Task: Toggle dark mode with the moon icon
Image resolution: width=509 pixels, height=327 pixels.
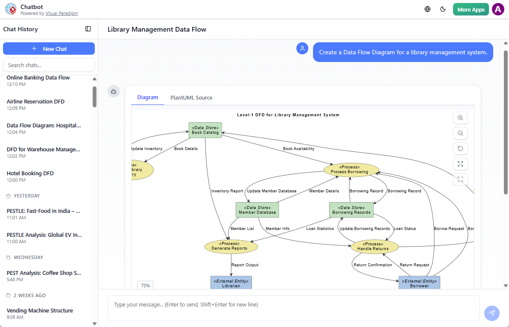Action: tap(443, 9)
